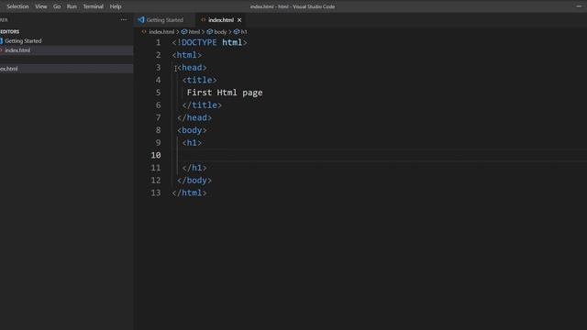
Task: Minimize the Visual Studio Code window
Action: (x=579, y=6)
